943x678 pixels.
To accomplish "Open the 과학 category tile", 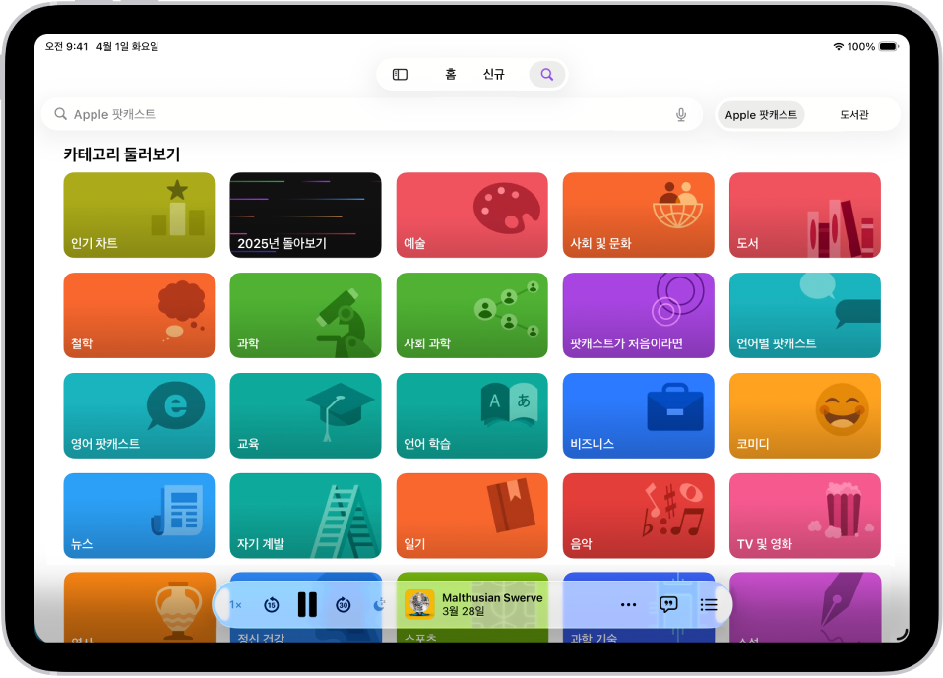I will pyautogui.click(x=305, y=316).
